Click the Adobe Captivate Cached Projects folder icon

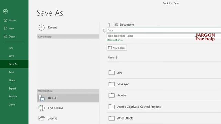[x=112, y=107]
